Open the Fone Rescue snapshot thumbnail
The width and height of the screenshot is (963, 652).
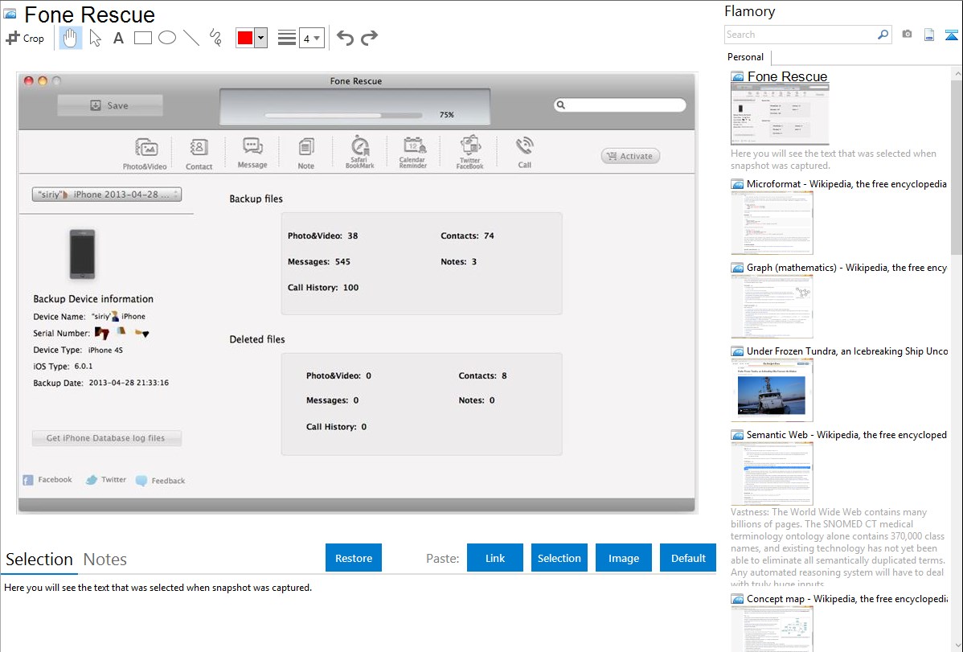point(780,114)
